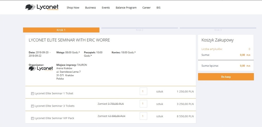
Task: Click the Koniec 18:00 Godz. text
Action: point(124,52)
